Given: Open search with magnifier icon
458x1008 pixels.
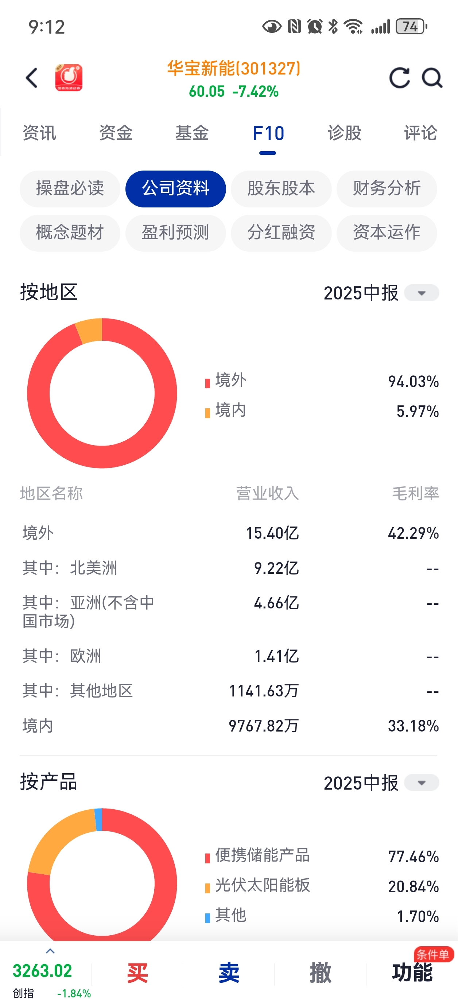Looking at the screenshot, I should point(432,78).
